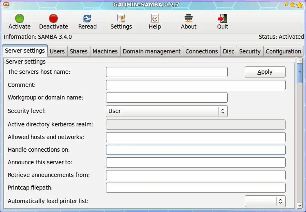
Task: Click Allowed hosts and networks field
Action: [196, 137]
